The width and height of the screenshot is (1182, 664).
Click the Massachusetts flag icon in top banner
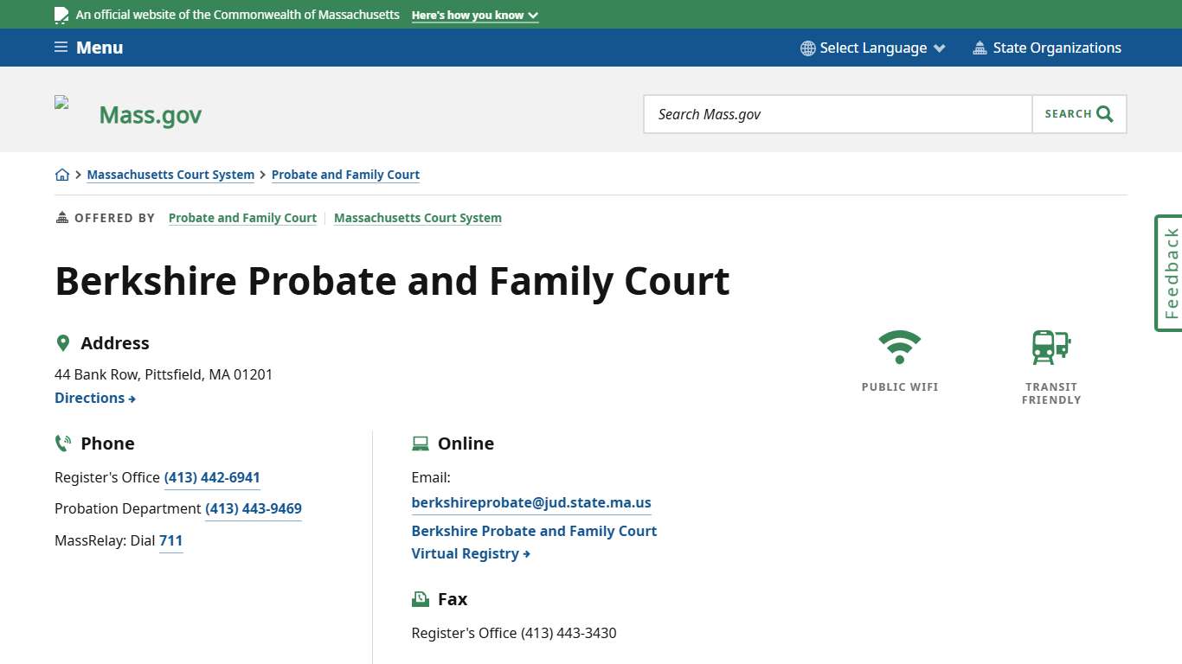(x=61, y=14)
